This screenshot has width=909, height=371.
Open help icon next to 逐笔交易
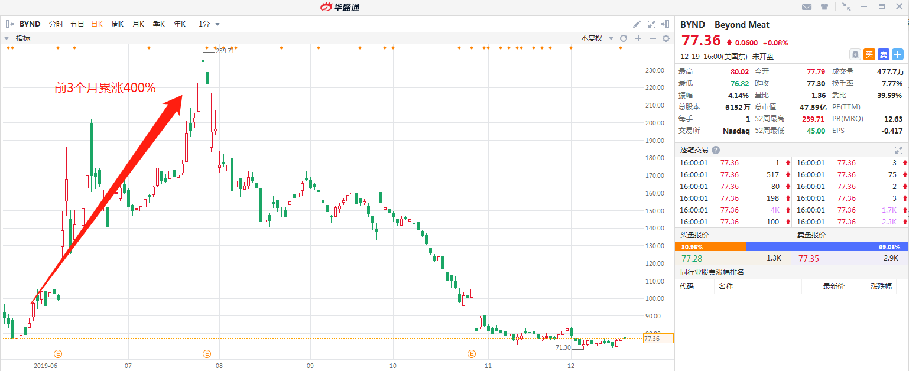716,150
